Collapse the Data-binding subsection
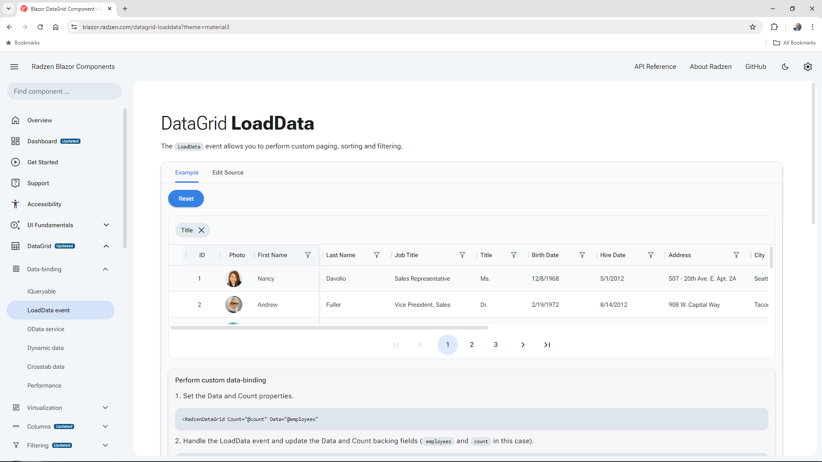Screen dimensions: 822x462 (x=105, y=269)
